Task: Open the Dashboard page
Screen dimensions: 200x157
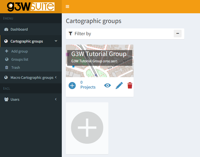Action: pos(31,29)
